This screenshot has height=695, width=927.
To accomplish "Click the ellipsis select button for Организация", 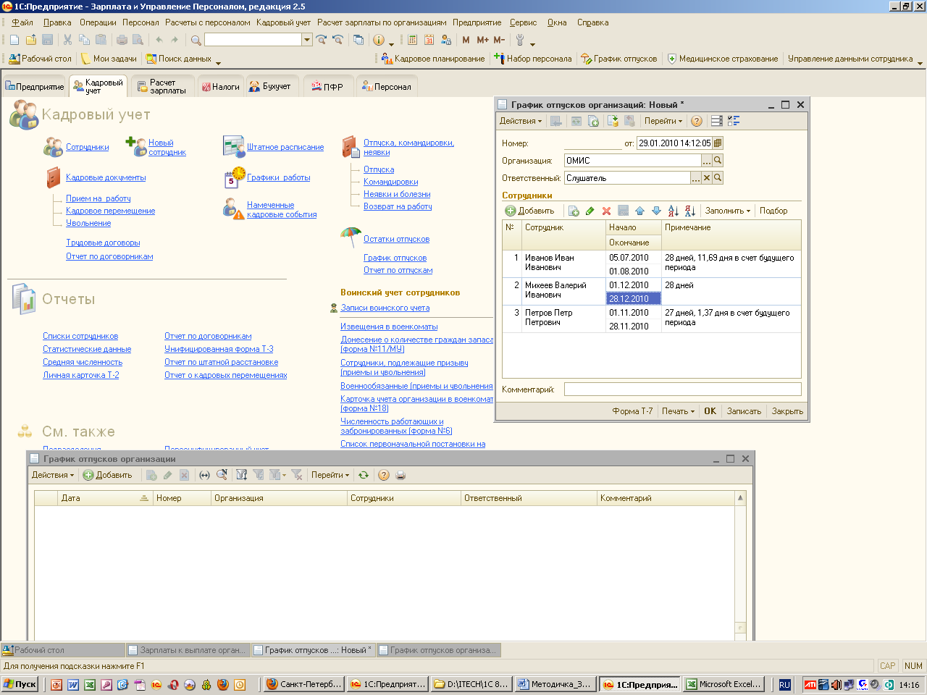I will (707, 161).
